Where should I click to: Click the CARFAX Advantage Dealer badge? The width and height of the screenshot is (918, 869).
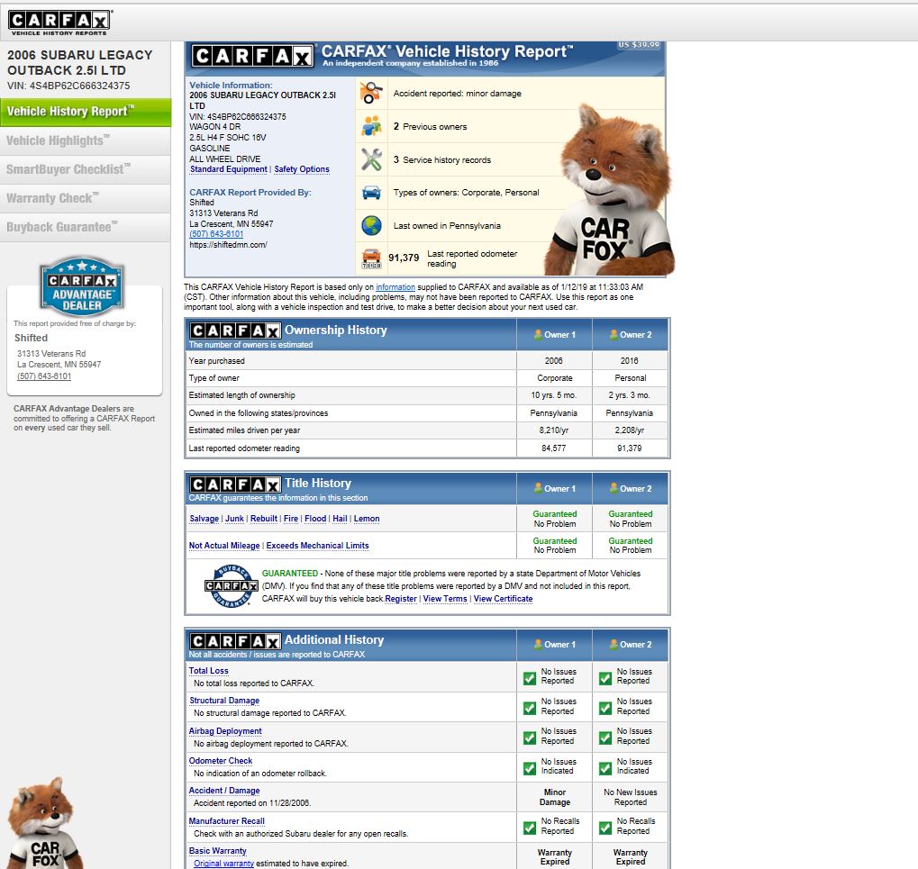[82, 286]
